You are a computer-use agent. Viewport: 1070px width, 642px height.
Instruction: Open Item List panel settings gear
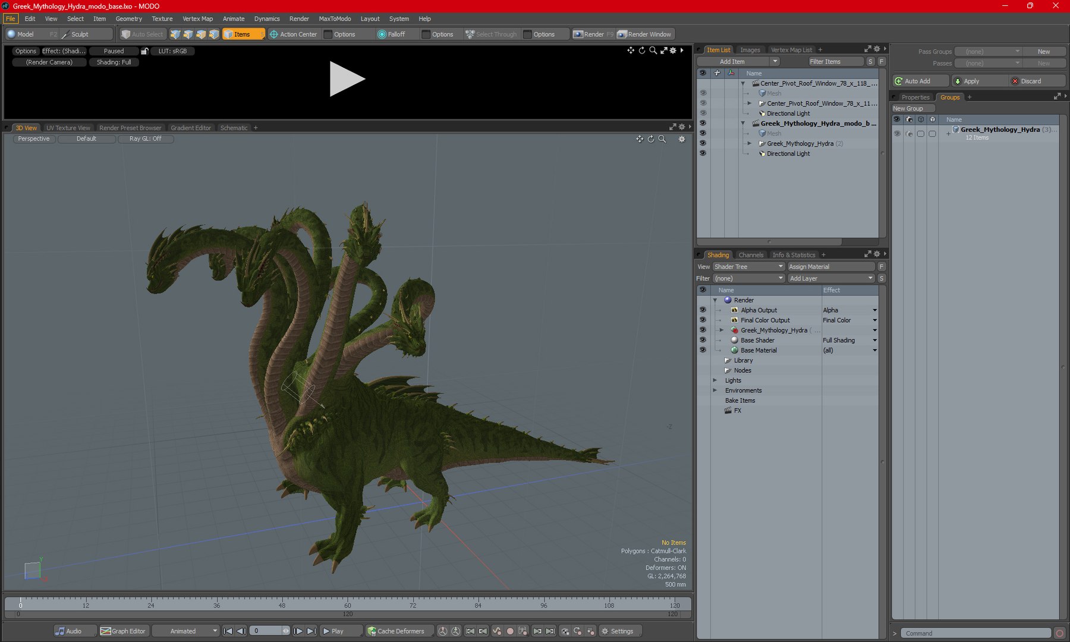(876, 49)
